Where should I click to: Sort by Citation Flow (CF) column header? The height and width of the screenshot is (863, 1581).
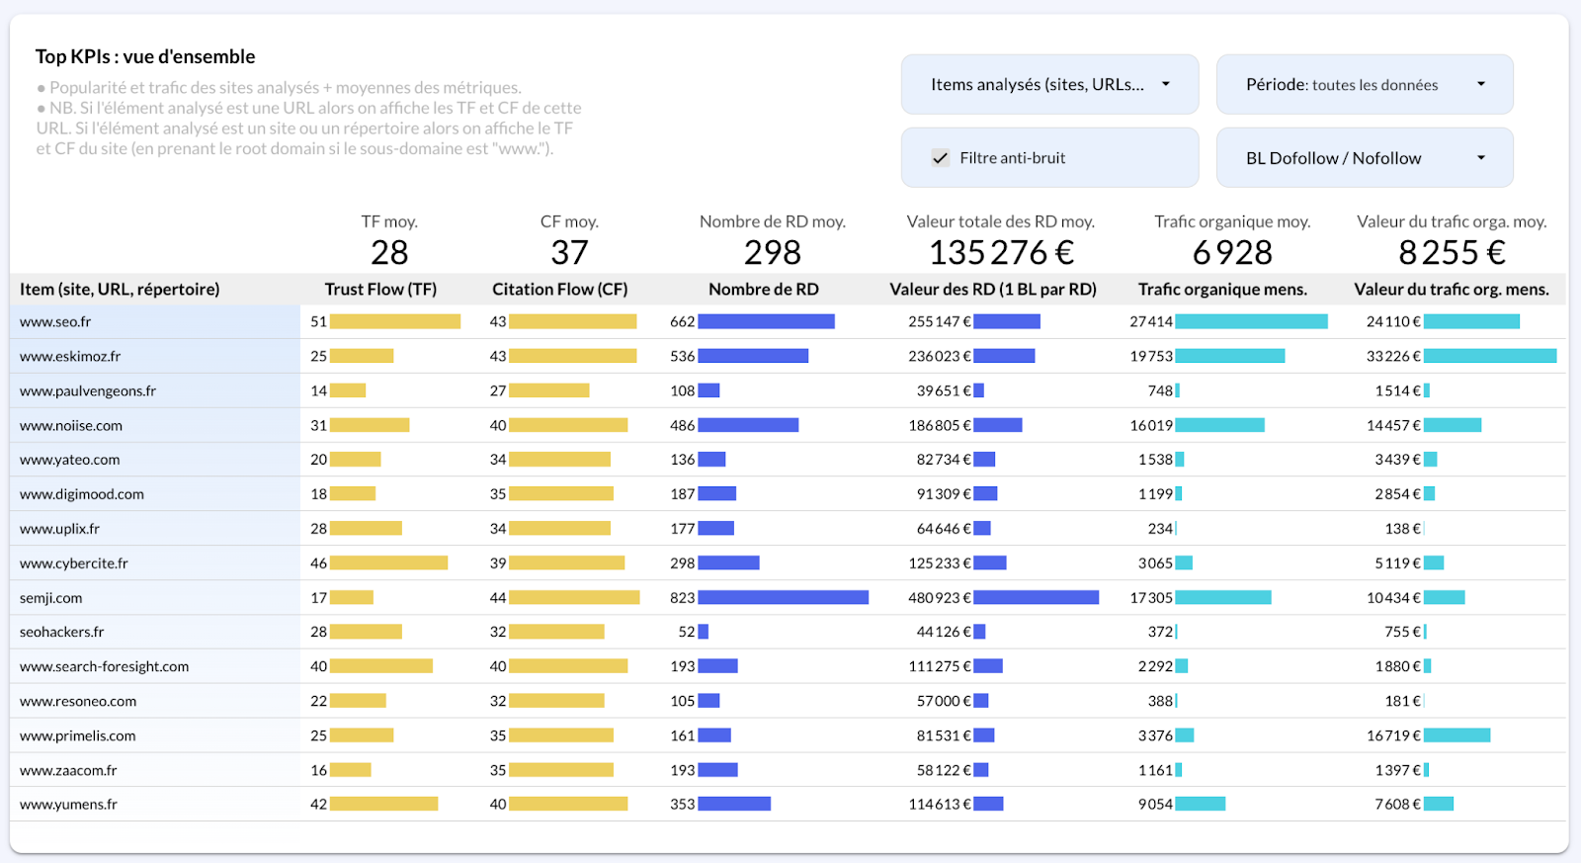click(559, 290)
